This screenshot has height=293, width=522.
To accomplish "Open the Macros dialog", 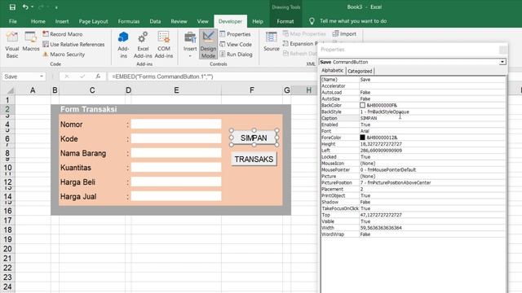I will 31,42.
